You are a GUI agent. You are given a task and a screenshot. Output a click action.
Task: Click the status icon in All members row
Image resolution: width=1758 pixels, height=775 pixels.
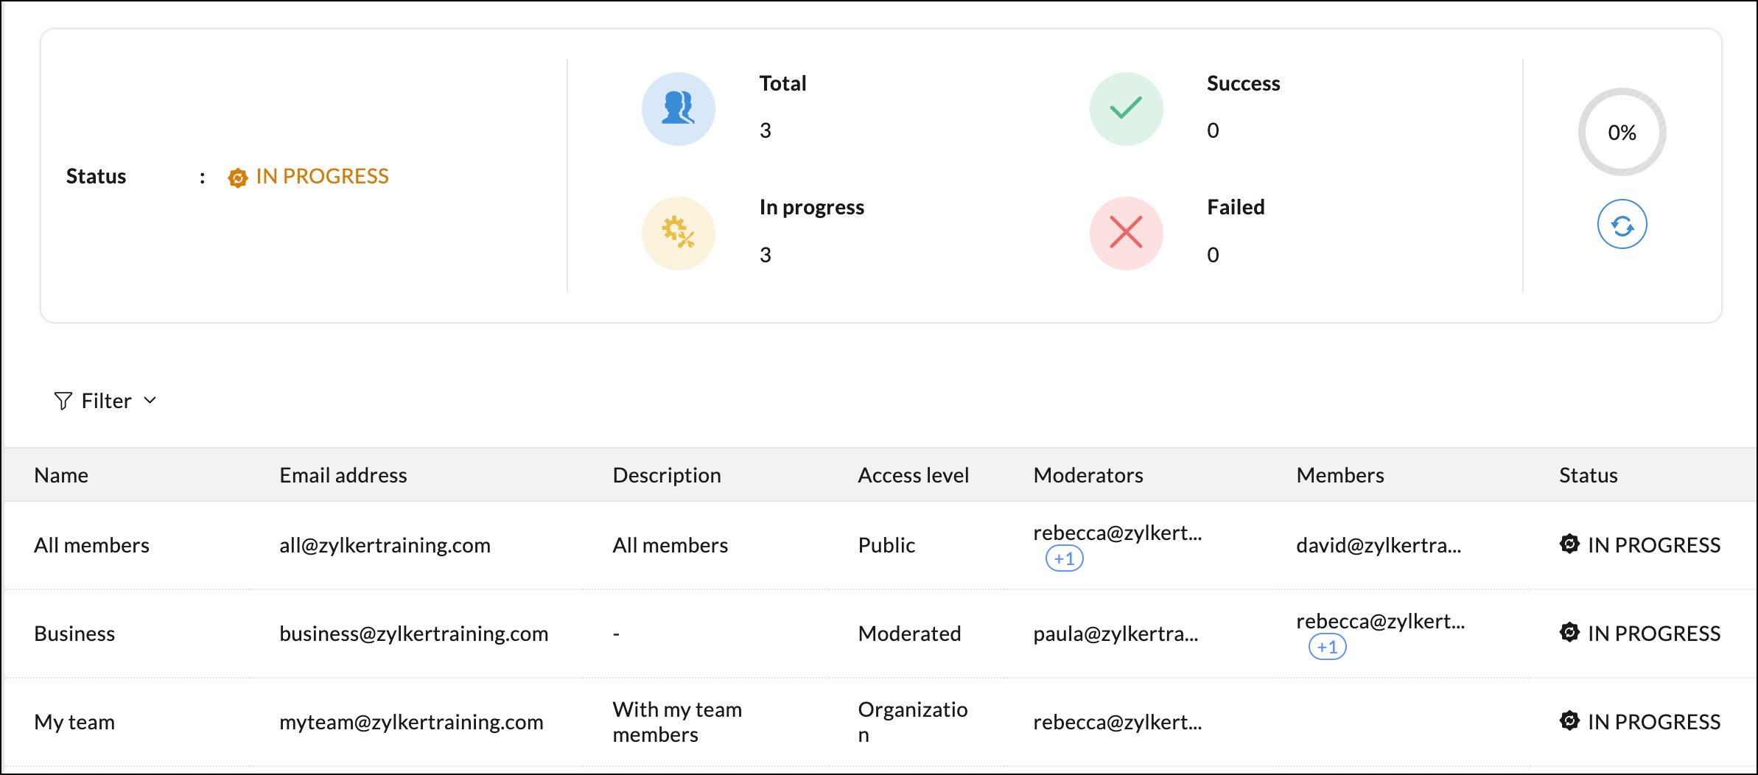click(1569, 544)
